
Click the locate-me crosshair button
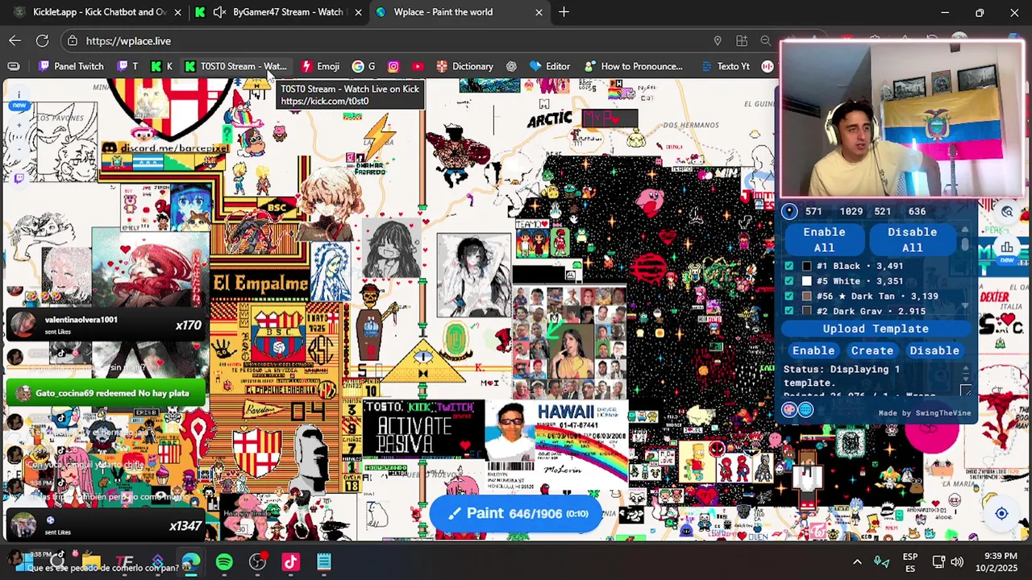click(x=1001, y=514)
